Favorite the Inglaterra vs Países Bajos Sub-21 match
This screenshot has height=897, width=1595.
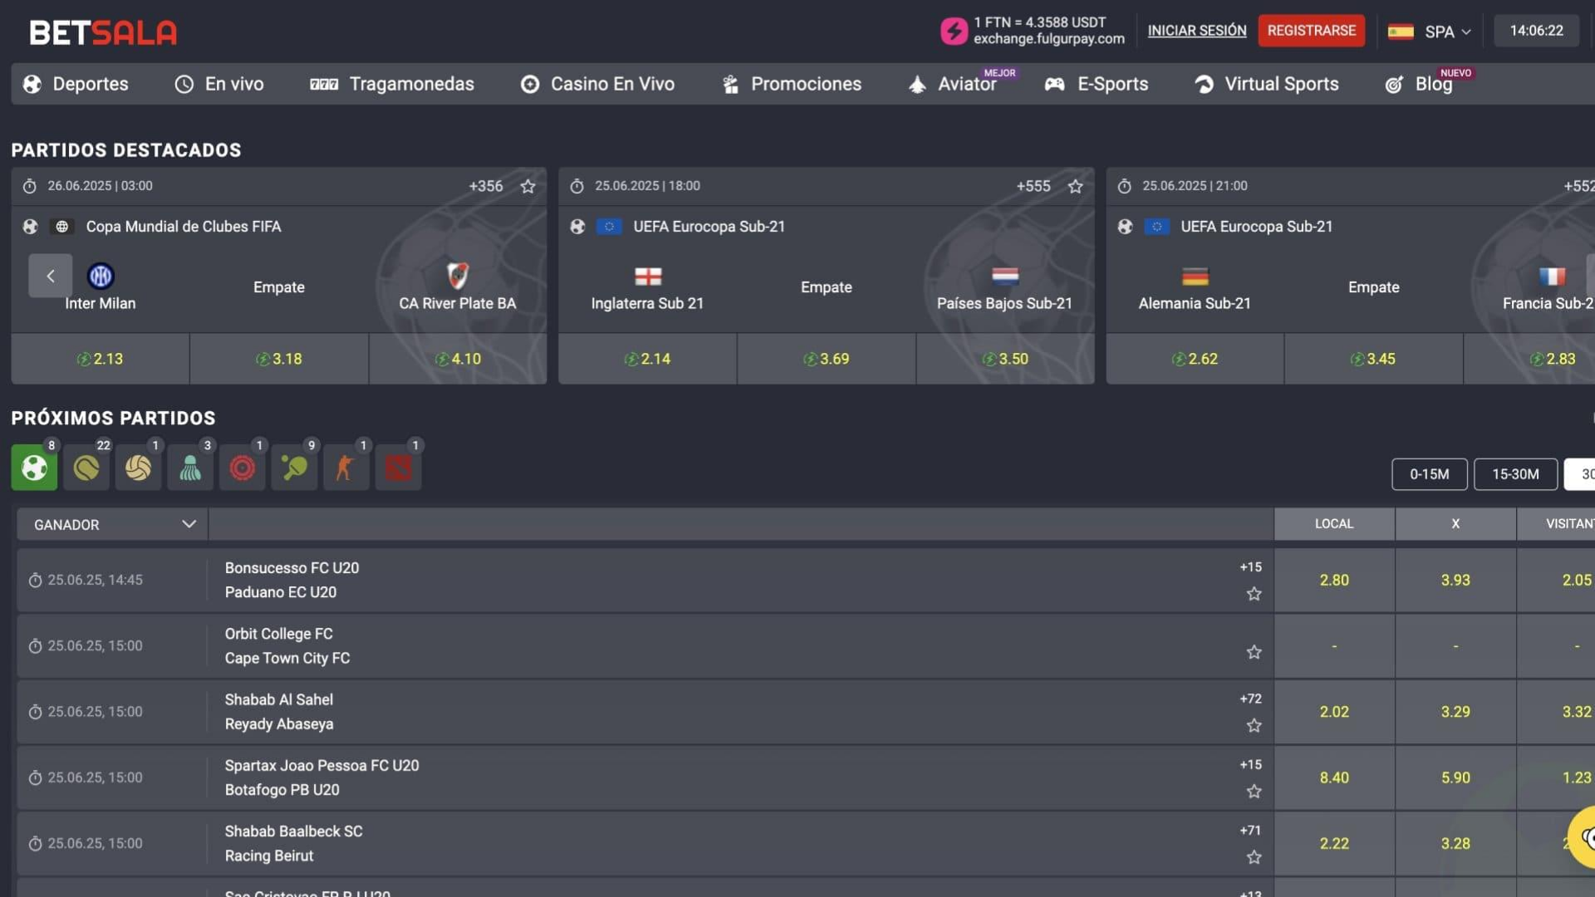pos(1076,186)
